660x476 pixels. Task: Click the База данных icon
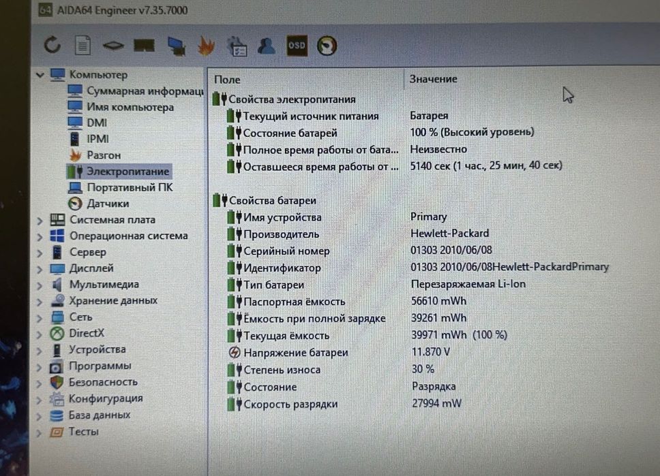click(57, 415)
